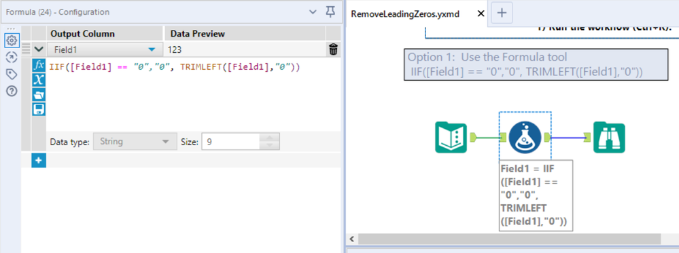The width and height of the screenshot is (679, 253).
Task: Save the expression with floppy disk icon
Action: (x=39, y=109)
